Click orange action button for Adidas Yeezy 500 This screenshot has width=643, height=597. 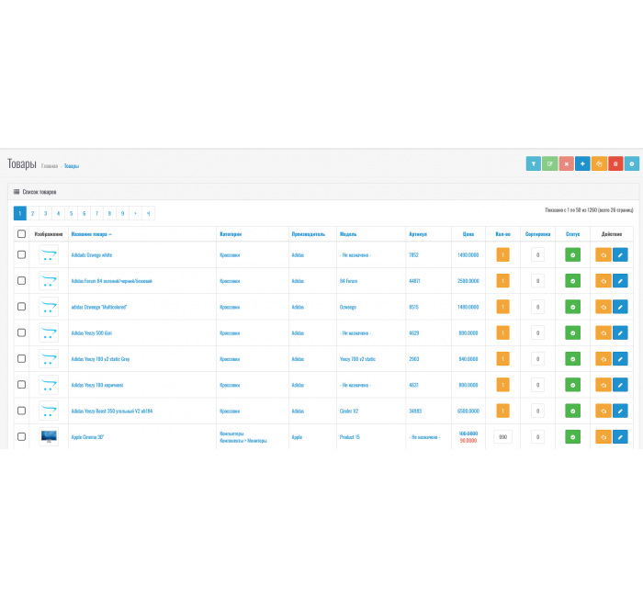click(x=604, y=332)
